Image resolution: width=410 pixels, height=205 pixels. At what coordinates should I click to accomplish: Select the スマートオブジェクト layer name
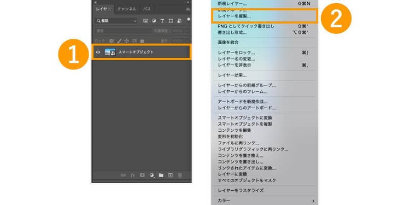click(136, 52)
